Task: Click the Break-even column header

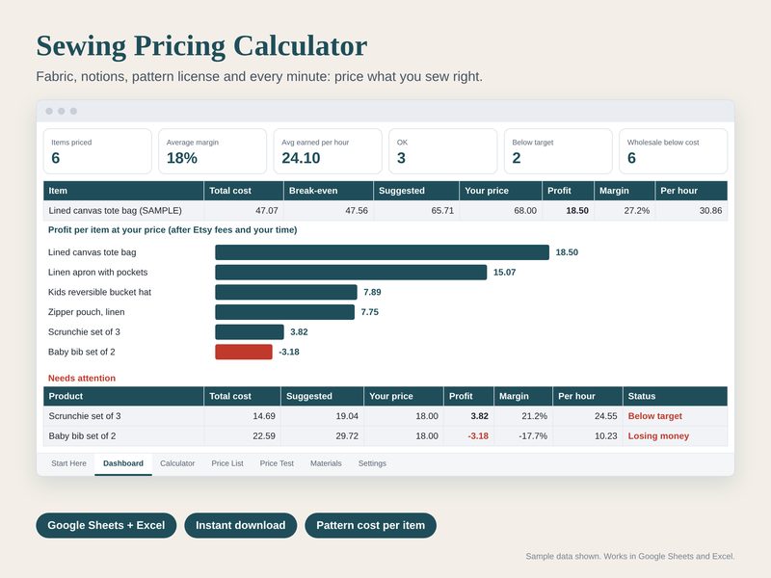Action: tap(328, 191)
